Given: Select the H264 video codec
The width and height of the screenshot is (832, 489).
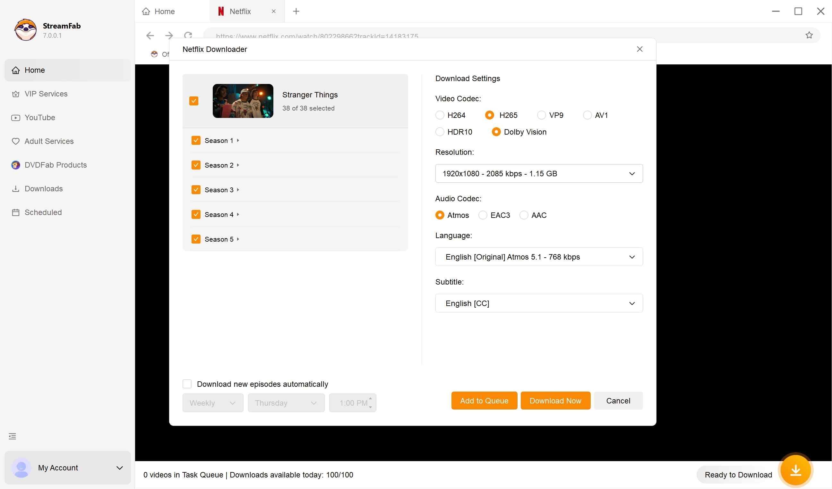Looking at the screenshot, I should 440,115.
